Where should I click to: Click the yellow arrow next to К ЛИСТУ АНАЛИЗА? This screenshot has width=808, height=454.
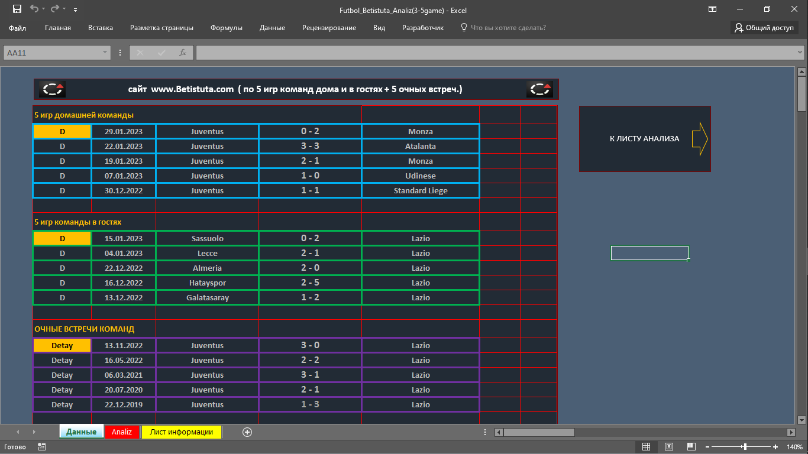click(x=700, y=139)
